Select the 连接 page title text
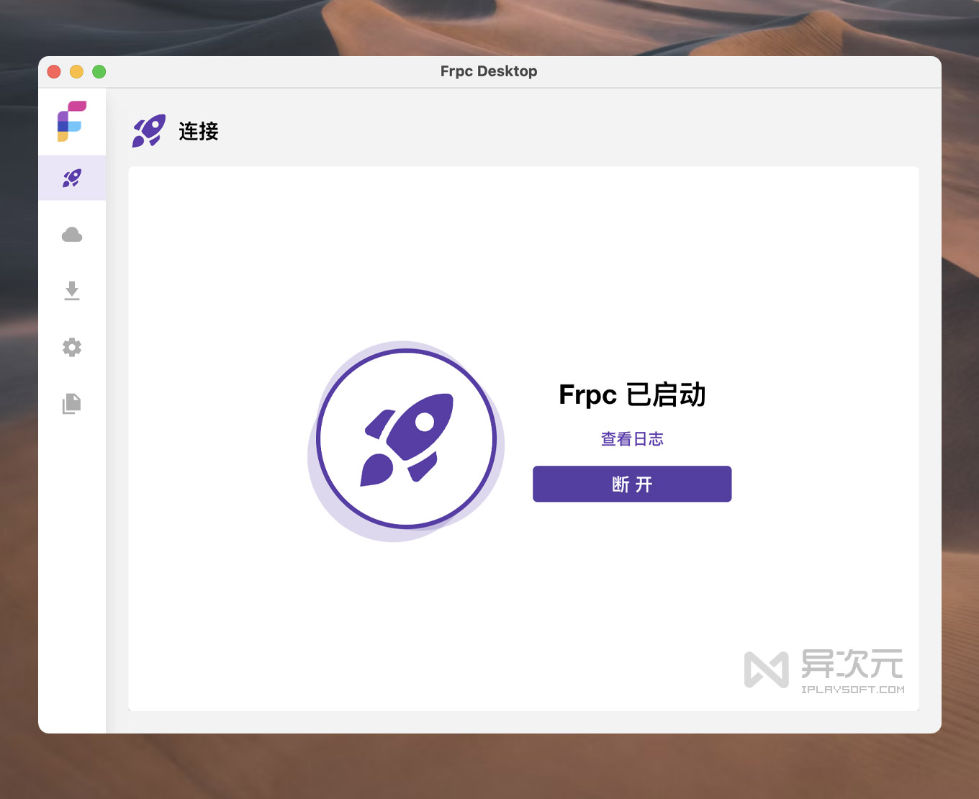979x799 pixels. tap(198, 132)
